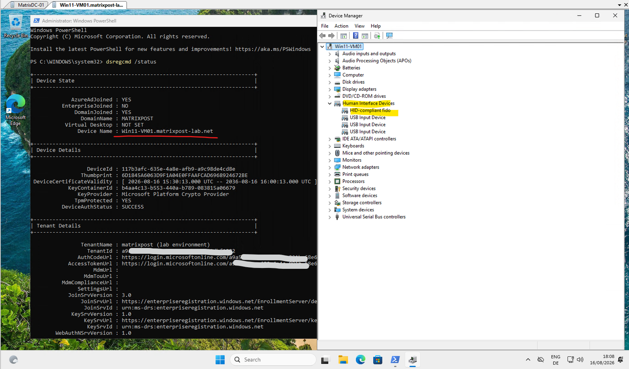This screenshot has width=629, height=369.
Task: Open the ENG DE language switcher
Action: click(556, 360)
